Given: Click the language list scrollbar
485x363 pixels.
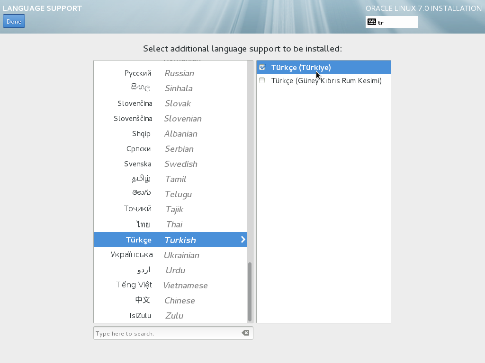Looking at the screenshot, I should click(x=250, y=291).
